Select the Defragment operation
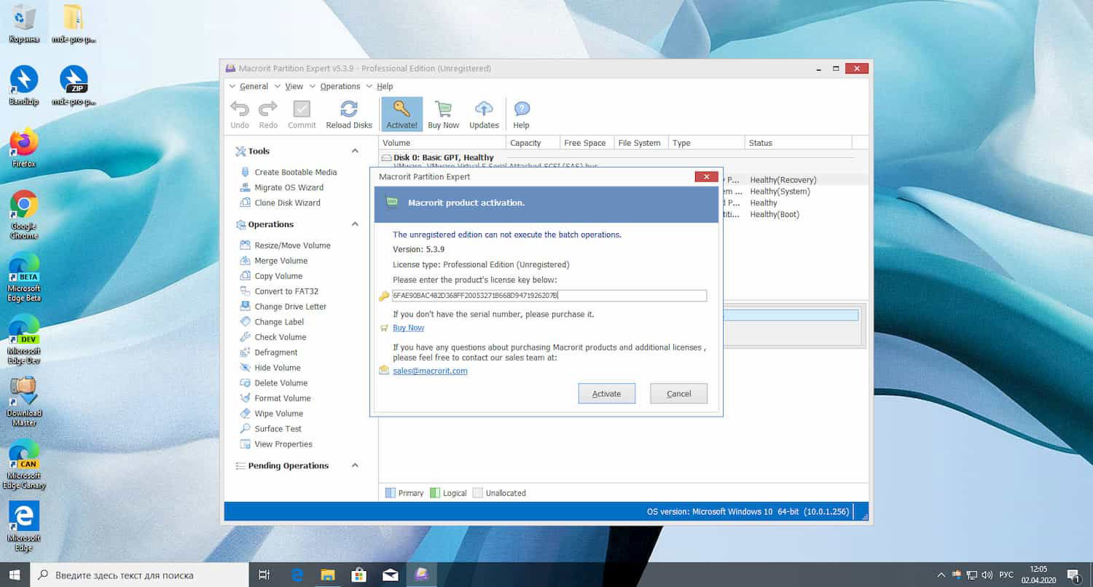The height and width of the screenshot is (587, 1093). pos(275,352)
